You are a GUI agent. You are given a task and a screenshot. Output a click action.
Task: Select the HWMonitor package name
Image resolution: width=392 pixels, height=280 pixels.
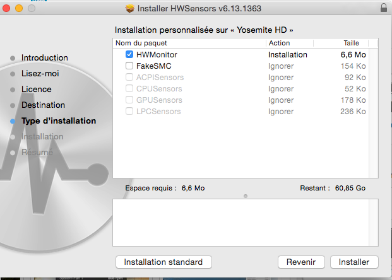point(157,54)
